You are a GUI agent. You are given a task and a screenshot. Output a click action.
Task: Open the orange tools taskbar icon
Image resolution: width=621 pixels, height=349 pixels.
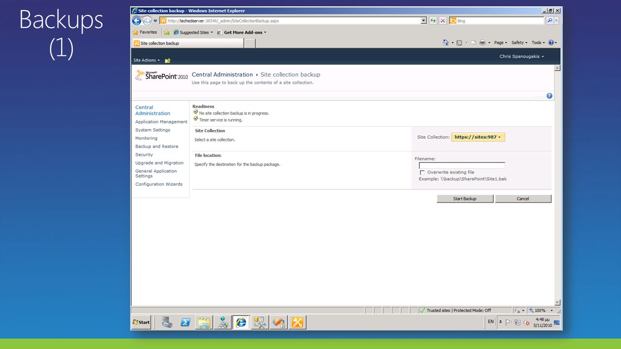[x=297, y=322]
